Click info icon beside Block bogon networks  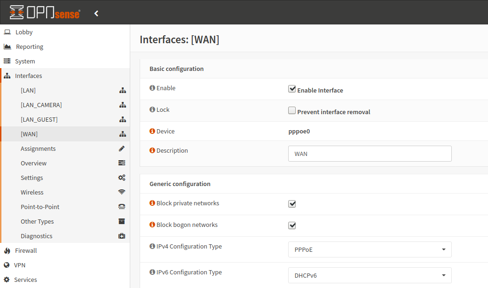(x=152, y=225)
